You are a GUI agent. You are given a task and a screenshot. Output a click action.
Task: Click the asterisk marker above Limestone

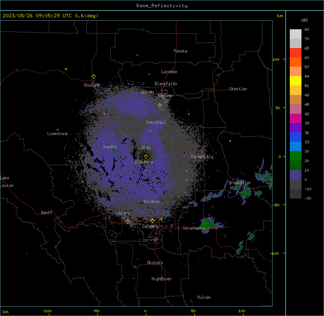click(x=58, y=130)
